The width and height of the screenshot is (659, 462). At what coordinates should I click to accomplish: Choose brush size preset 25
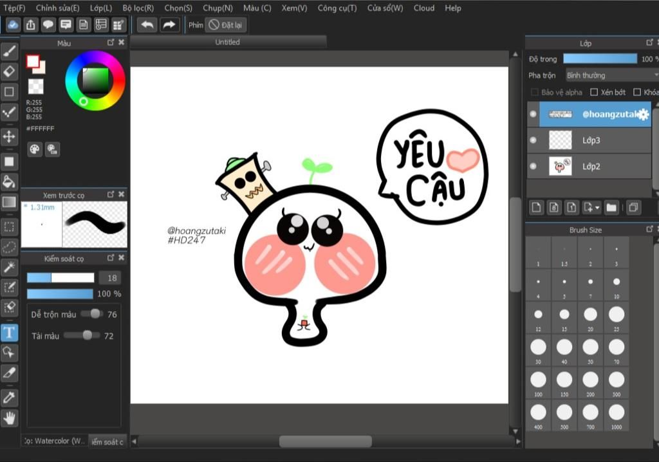617,317
